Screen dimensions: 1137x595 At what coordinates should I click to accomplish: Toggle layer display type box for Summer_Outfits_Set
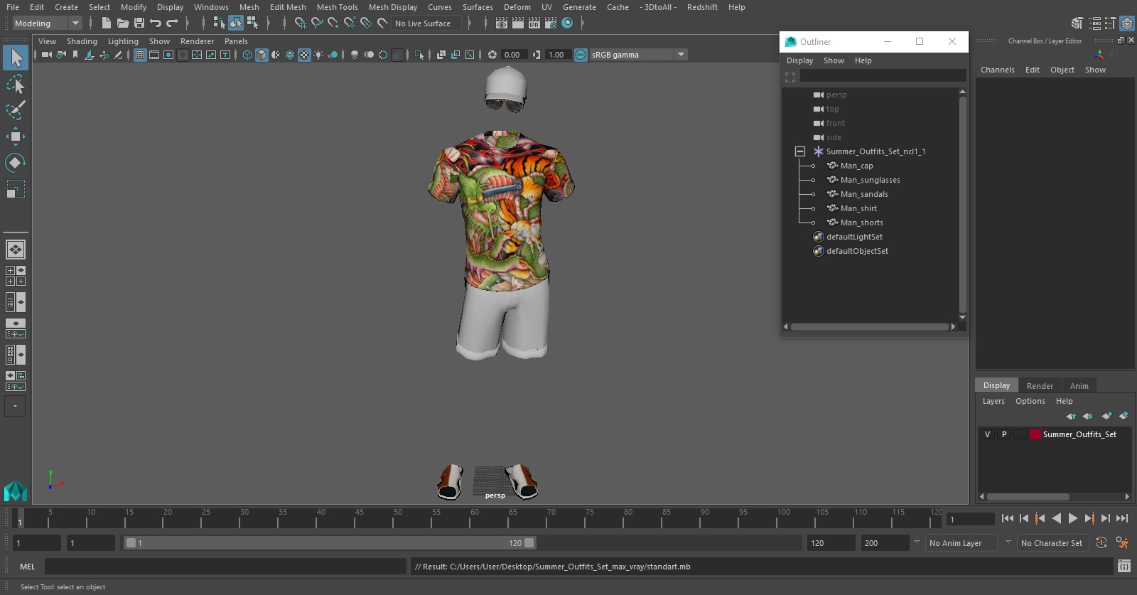click(1020, 434)
